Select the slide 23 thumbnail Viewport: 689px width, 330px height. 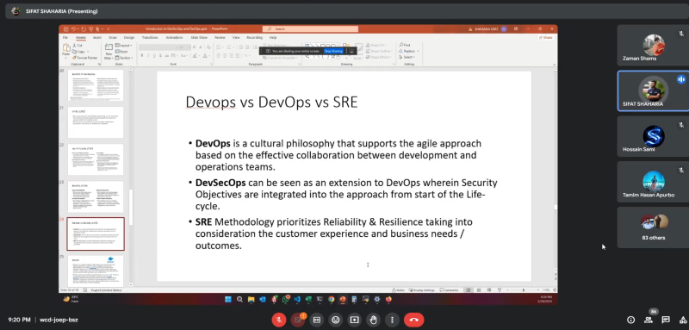coord(96,196)
